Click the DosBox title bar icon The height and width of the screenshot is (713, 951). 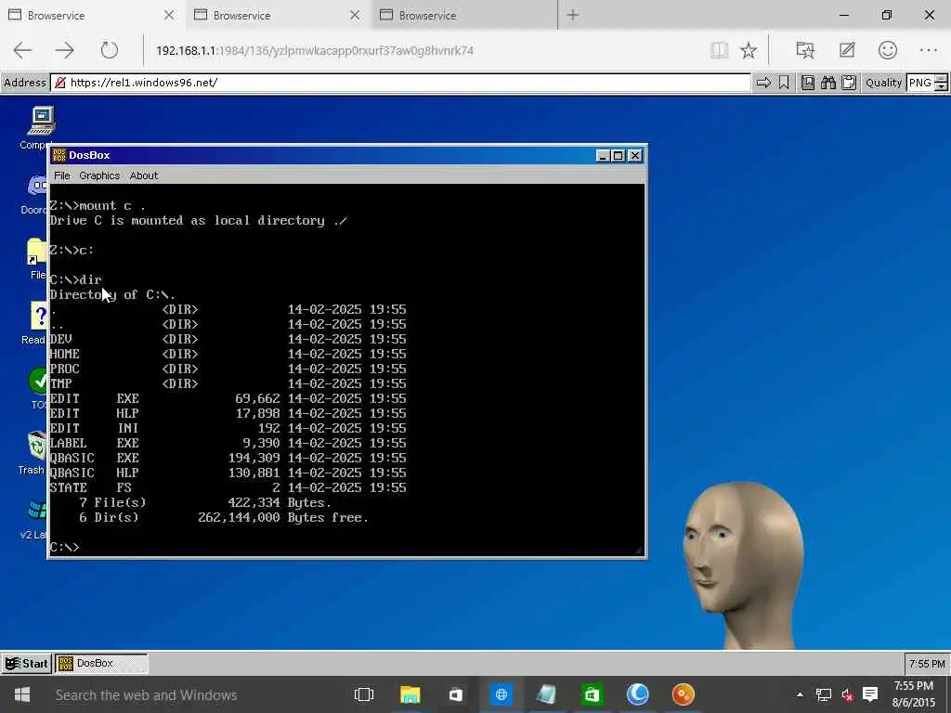tap(59, 155)
